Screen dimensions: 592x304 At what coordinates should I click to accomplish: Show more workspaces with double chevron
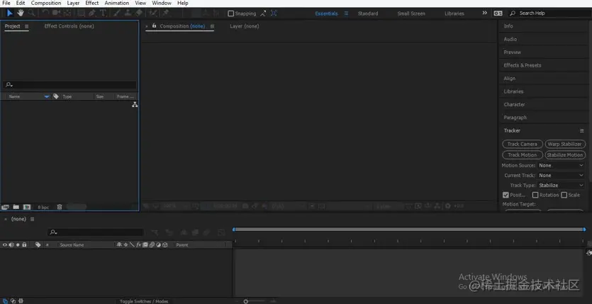coord(485,13)
